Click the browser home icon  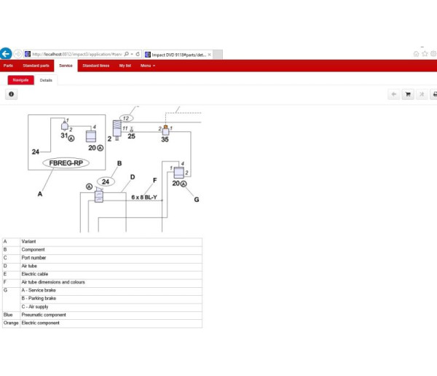pos(416,53)
